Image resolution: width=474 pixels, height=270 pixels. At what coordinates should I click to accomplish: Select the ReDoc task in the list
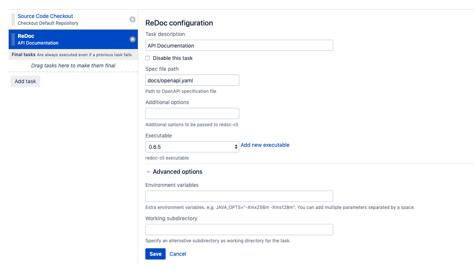point(73,39)
